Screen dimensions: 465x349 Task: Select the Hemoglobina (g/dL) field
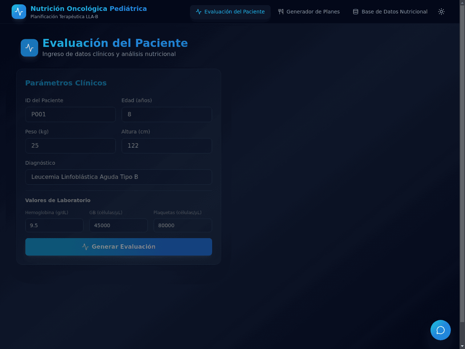pos(54,225)
